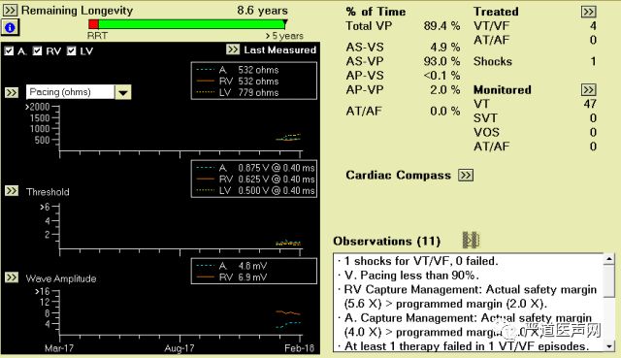Image resolution: width=621 pixels, height=358 pixels.
Task: Uncheck the A. lead checkbox
Action: point(9,51)
